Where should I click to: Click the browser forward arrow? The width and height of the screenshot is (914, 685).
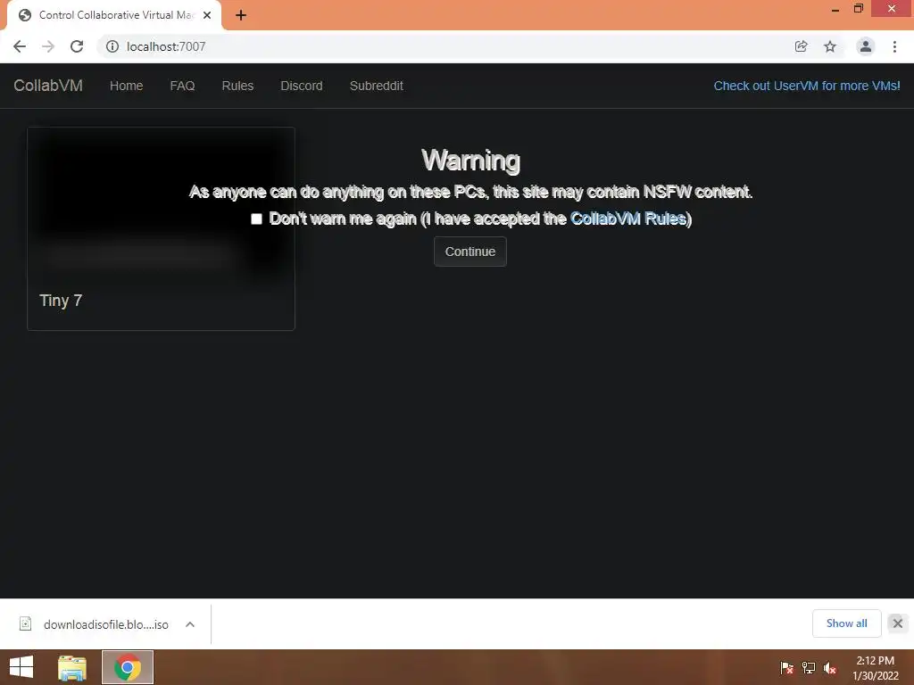pyautogui.click(x=48, y=46)
